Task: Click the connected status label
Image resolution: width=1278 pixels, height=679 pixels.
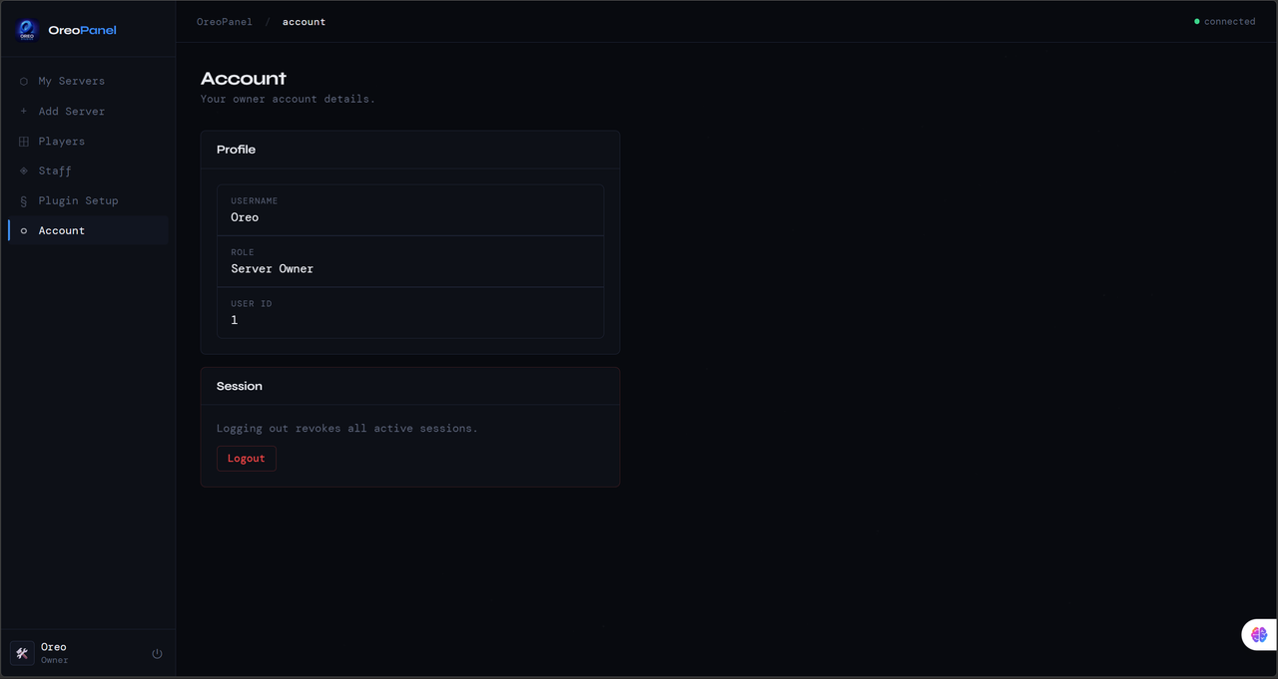Action: click(1229, 21)
